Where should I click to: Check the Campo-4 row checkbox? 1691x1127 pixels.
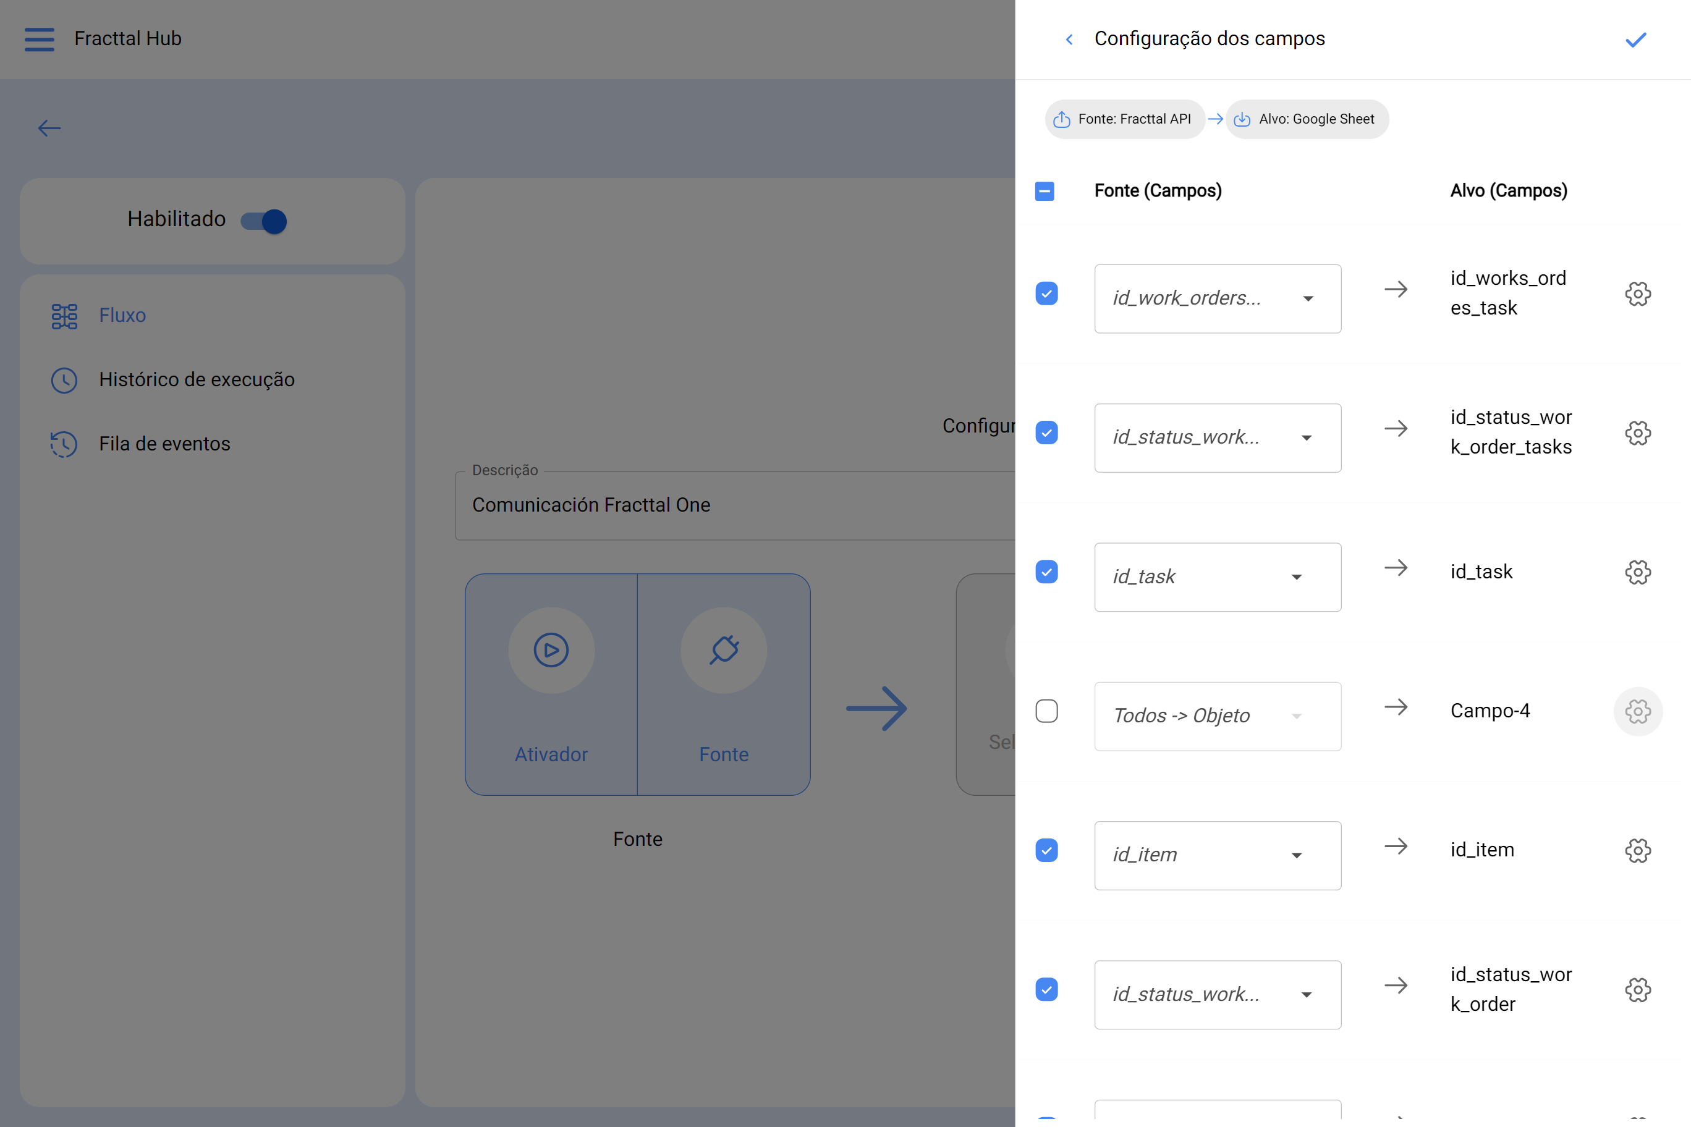(1046, 711)
